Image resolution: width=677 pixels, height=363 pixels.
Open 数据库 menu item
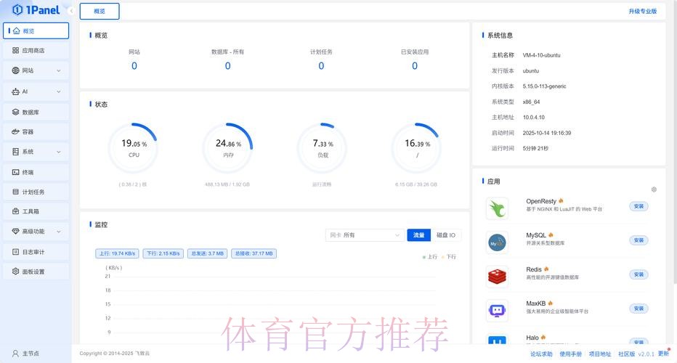(x=36, y=113)
